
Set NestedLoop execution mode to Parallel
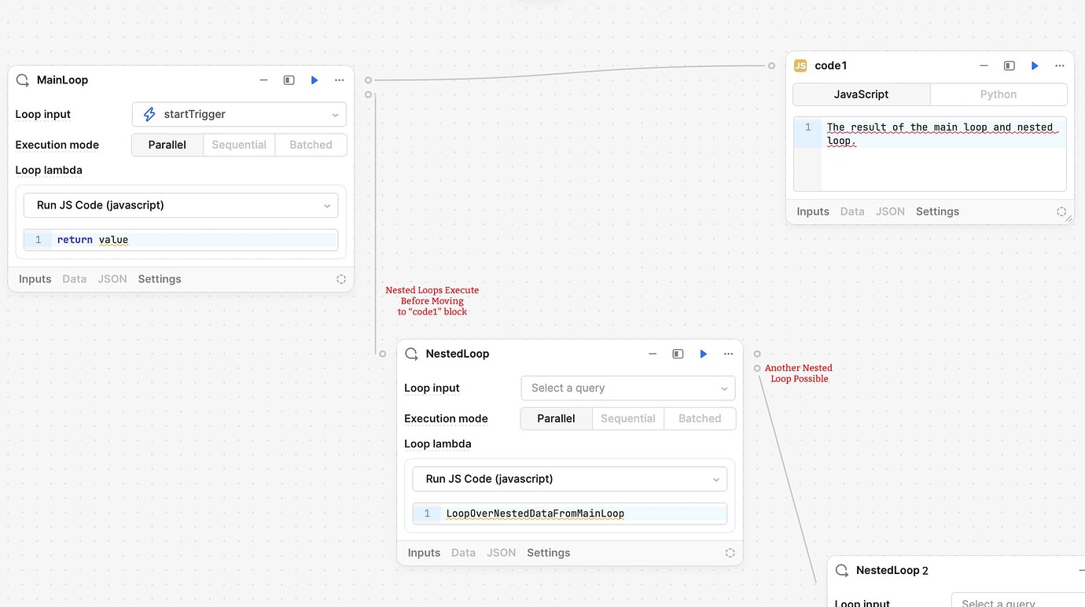coord(557,418)
